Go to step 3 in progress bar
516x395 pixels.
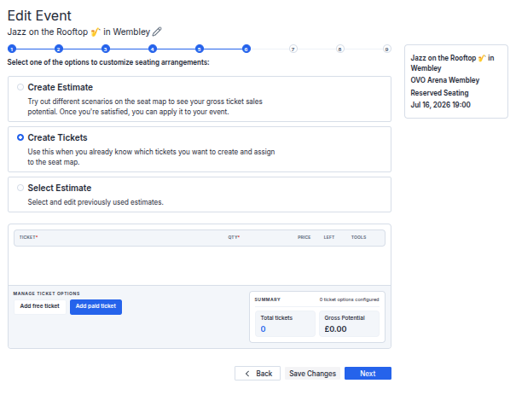[105, 49]
